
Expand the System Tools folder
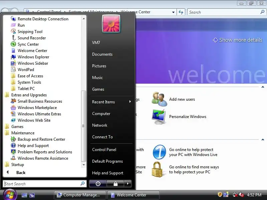pos(26,82)
